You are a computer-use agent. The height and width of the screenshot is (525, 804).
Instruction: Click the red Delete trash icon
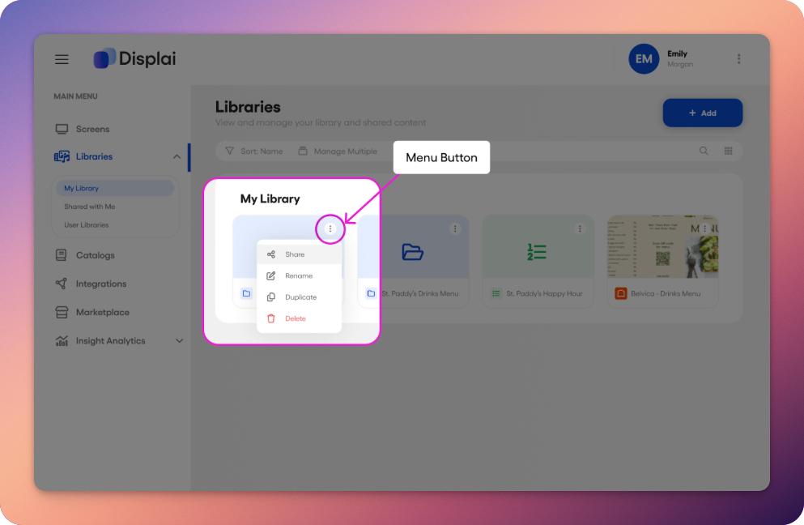click(x=271, y=318)
